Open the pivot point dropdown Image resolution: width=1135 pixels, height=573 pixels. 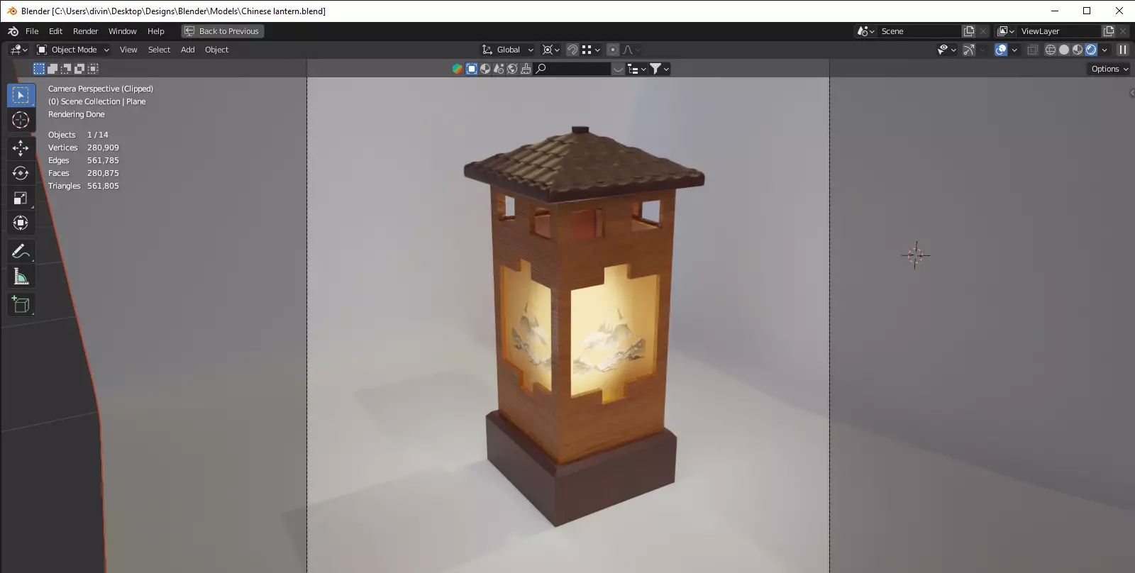[x=551, y=50]
